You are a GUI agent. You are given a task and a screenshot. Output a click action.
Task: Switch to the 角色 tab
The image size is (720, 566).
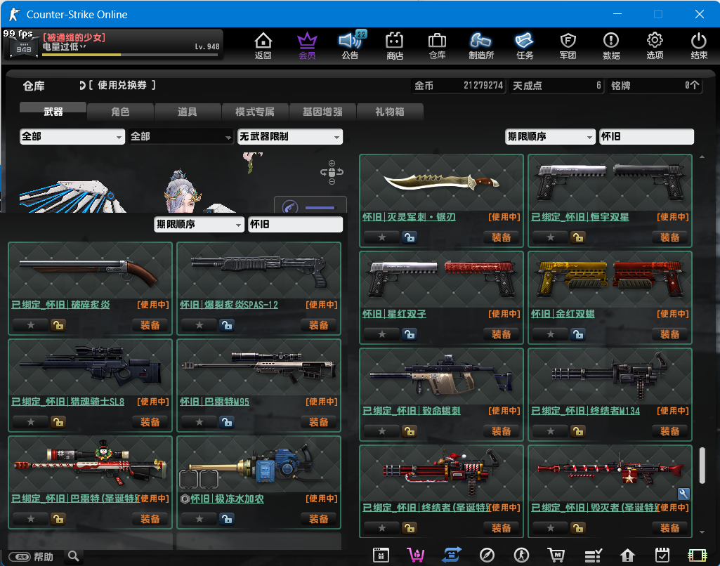[x=120, y=112]
